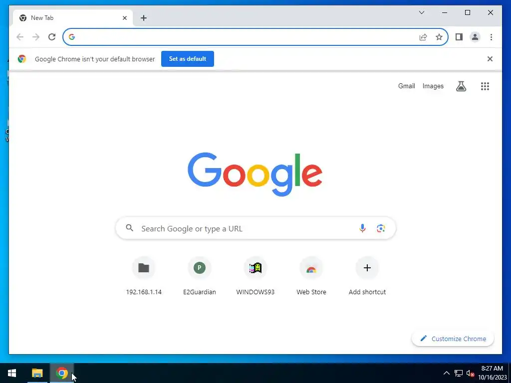Reload the page with the refresh icon
Image resolution: width=511 pixels, height=383 pixels.
[52, 37]
